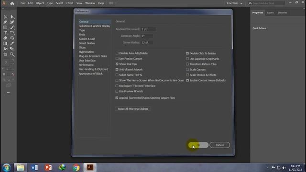Open the Window menu
The width and height of the screenshot is (306, 172).
pyautogui.click(x=90, y=3)
